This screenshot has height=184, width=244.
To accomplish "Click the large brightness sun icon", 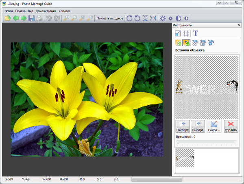I will click(163, 18).
